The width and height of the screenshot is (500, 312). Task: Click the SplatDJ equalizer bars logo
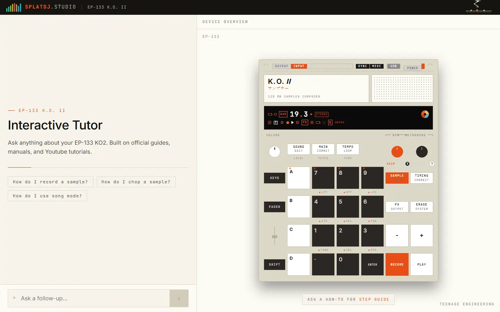[14, 7]
